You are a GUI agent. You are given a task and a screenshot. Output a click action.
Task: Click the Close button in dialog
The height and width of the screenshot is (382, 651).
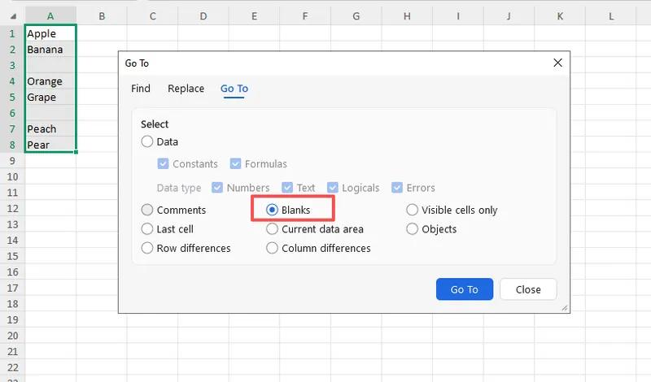[528, 289]
